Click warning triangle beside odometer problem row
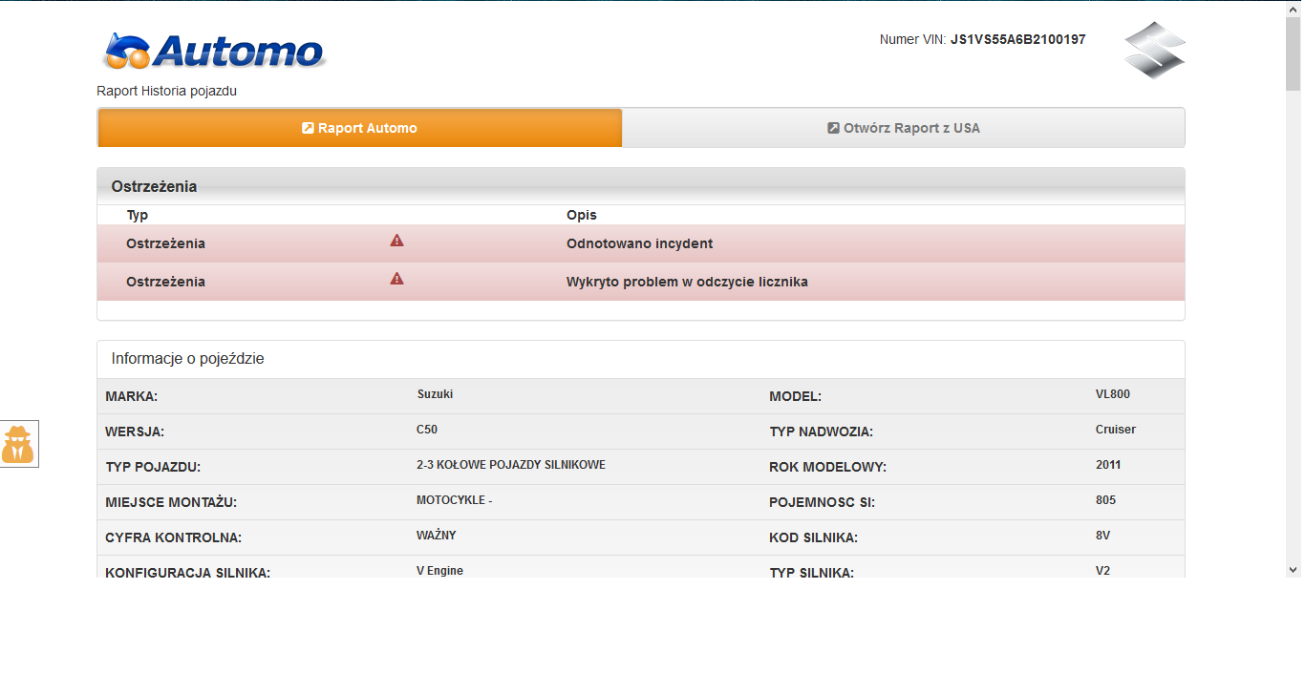Image resolution: width=1305 pixels, height=695 pixels. [397, 279]
